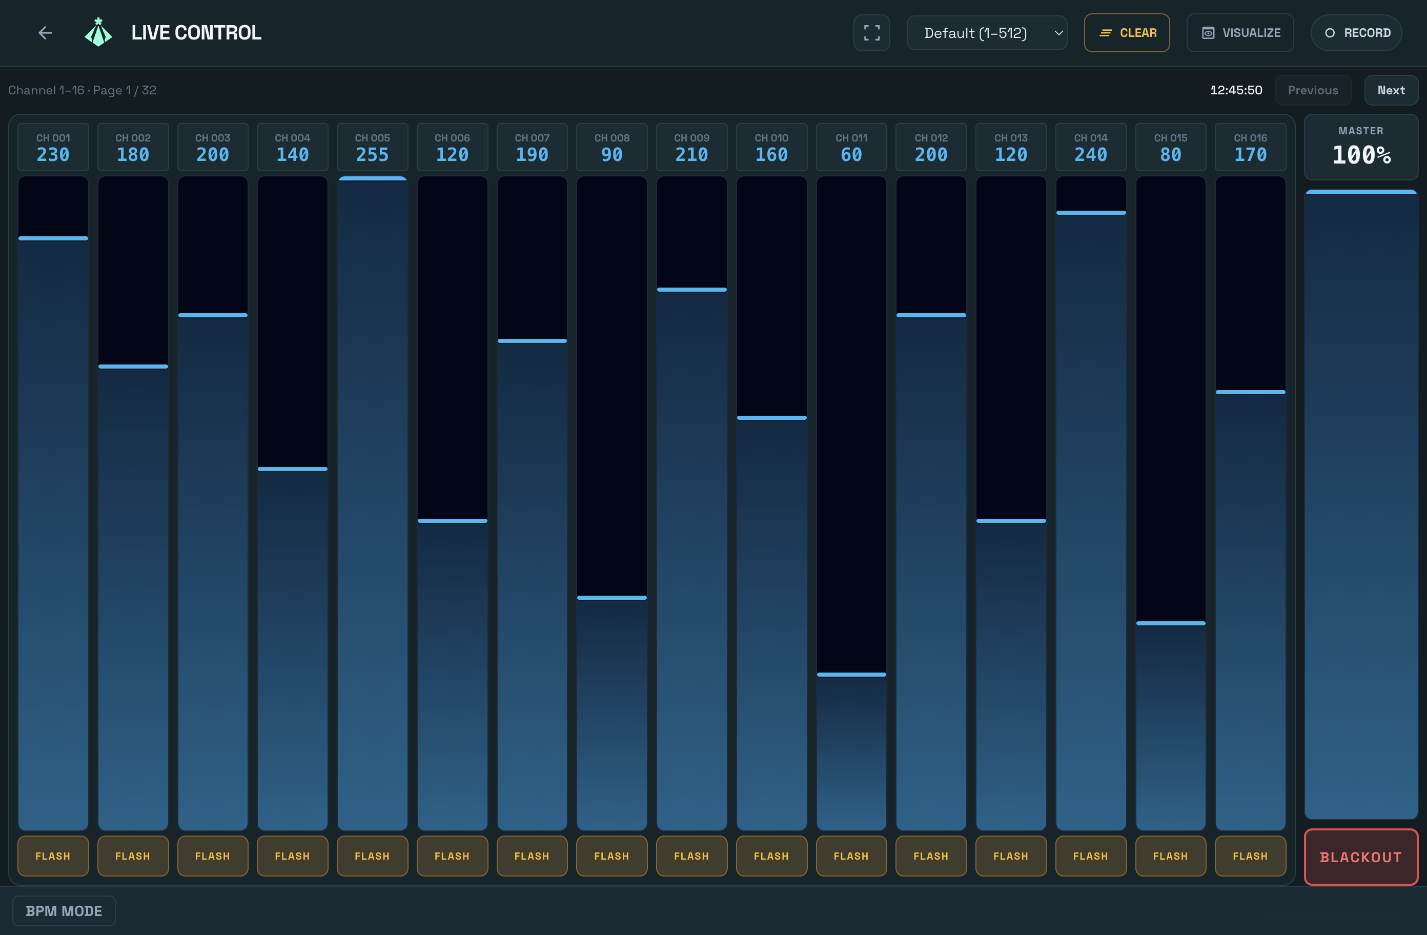Open fullscreen mode icon

coord(871,33)
